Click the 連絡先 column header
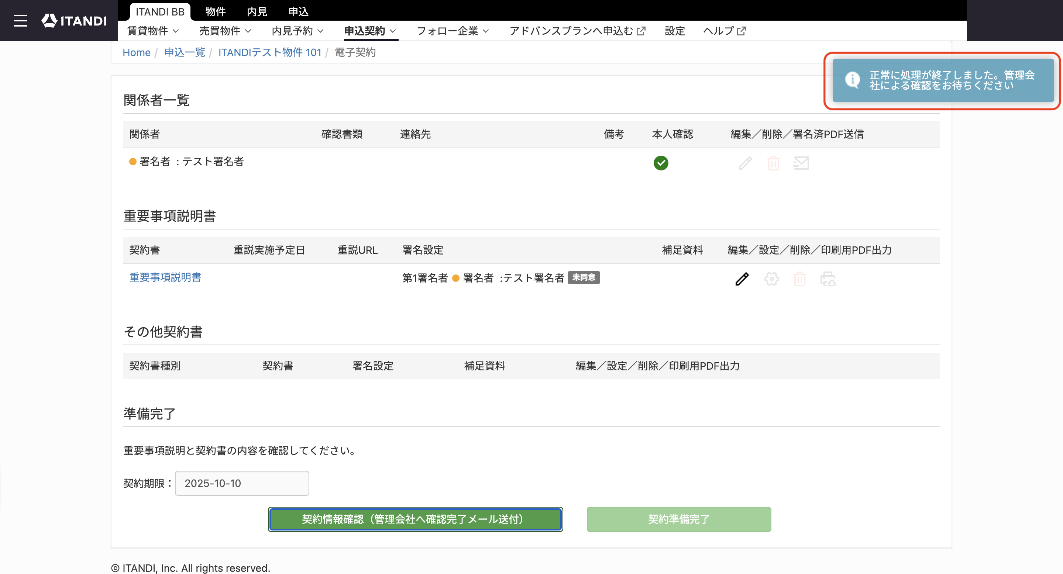Viewport: 1063px width, 574px height. [415, 134]
